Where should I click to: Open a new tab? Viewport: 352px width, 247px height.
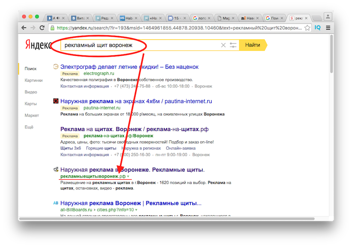317,18
